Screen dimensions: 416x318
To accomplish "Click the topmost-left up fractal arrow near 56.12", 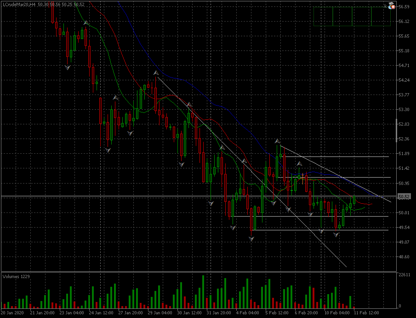I will (85, 22).
